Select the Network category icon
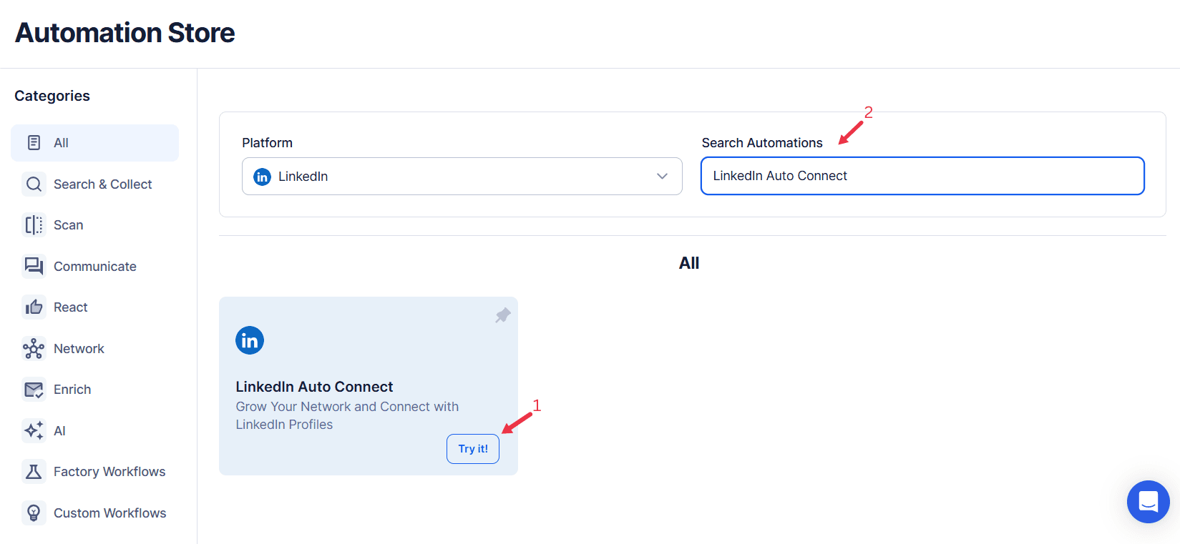The image size is (1180, 544). (34, 348)
